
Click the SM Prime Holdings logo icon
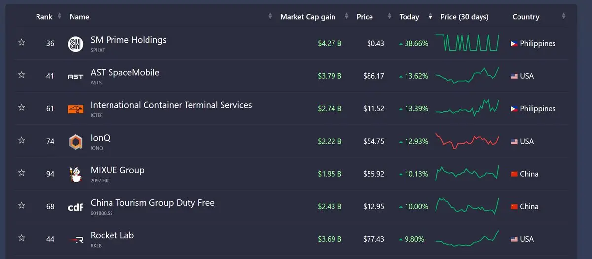point(75,44)
